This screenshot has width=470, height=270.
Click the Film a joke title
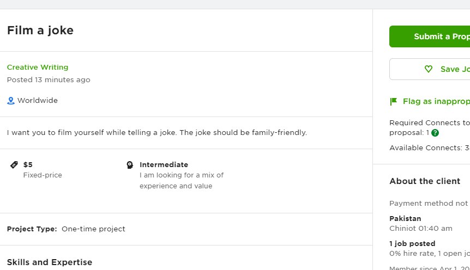coord(40,30)
